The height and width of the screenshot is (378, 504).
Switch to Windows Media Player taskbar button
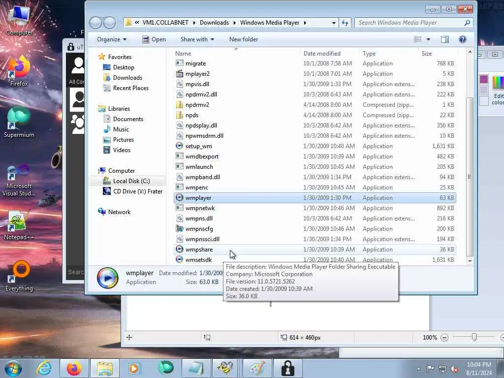[x=134, y=368]
